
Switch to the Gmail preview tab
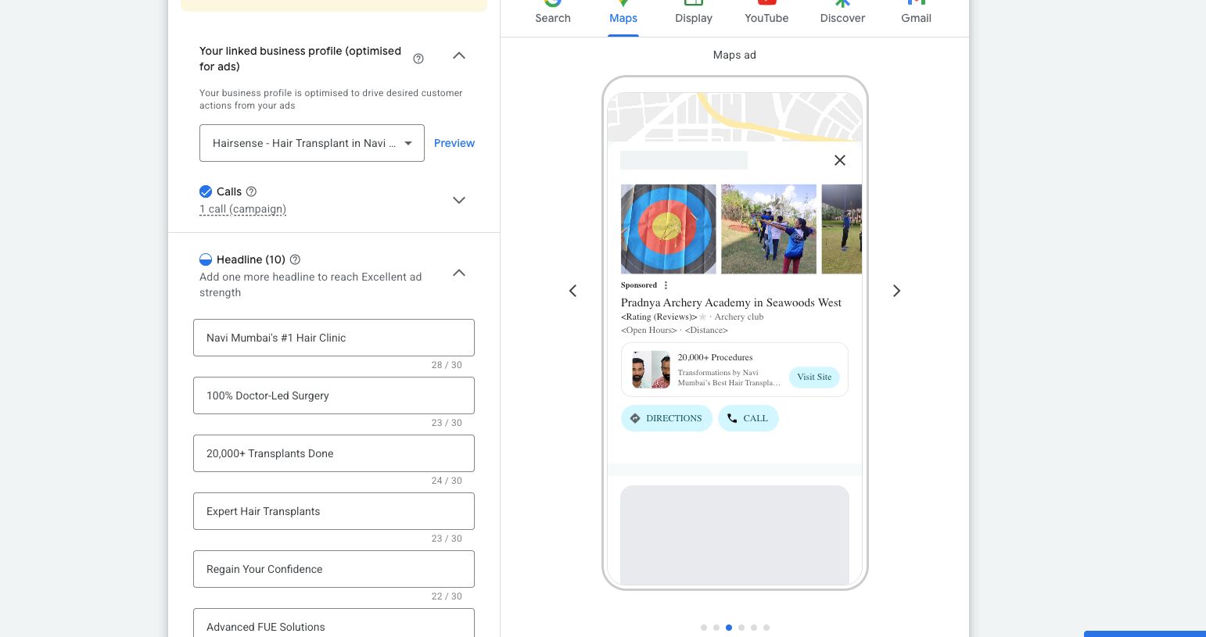tap(916, 13)
